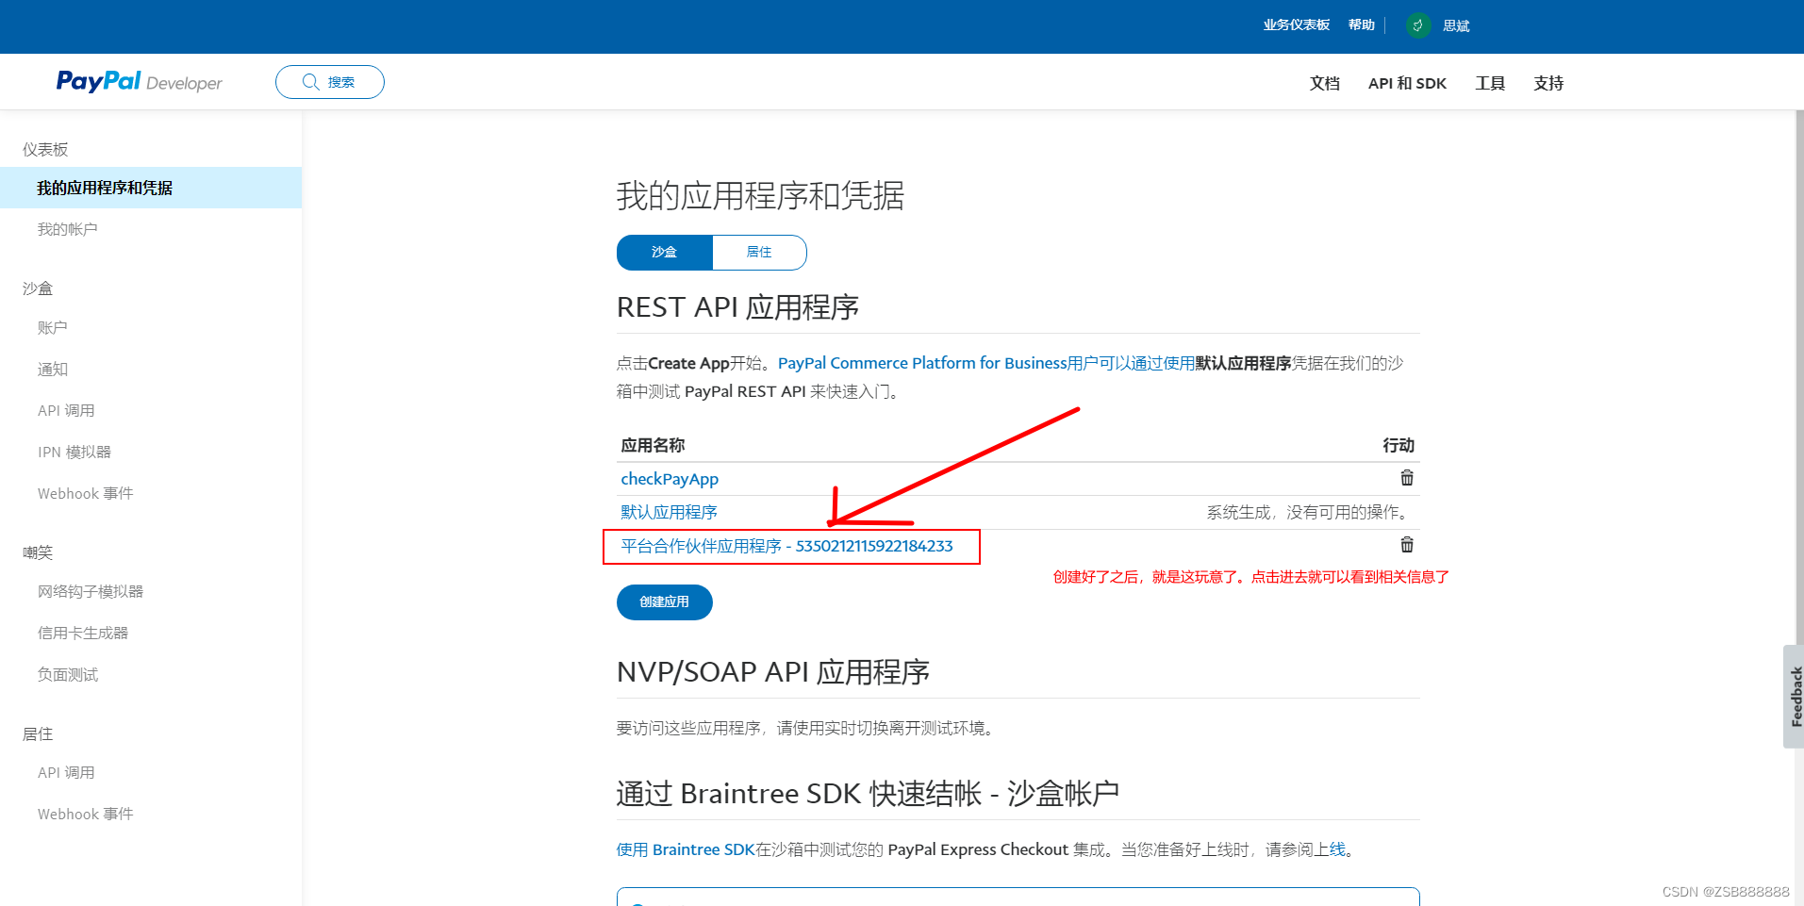Click the page vertical scrollbar
The height and width of the screenshot is (906, 1804).
point(1798,377)
